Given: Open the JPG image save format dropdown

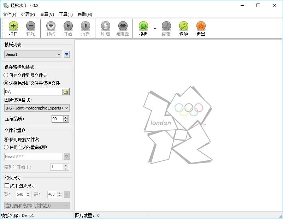Looking at the screenshot, I should click(x=37, y=108).
